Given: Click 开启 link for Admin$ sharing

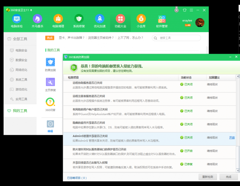Looking at the screenshot, I should pos(231,137).
